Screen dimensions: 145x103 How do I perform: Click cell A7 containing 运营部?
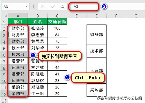18,61
